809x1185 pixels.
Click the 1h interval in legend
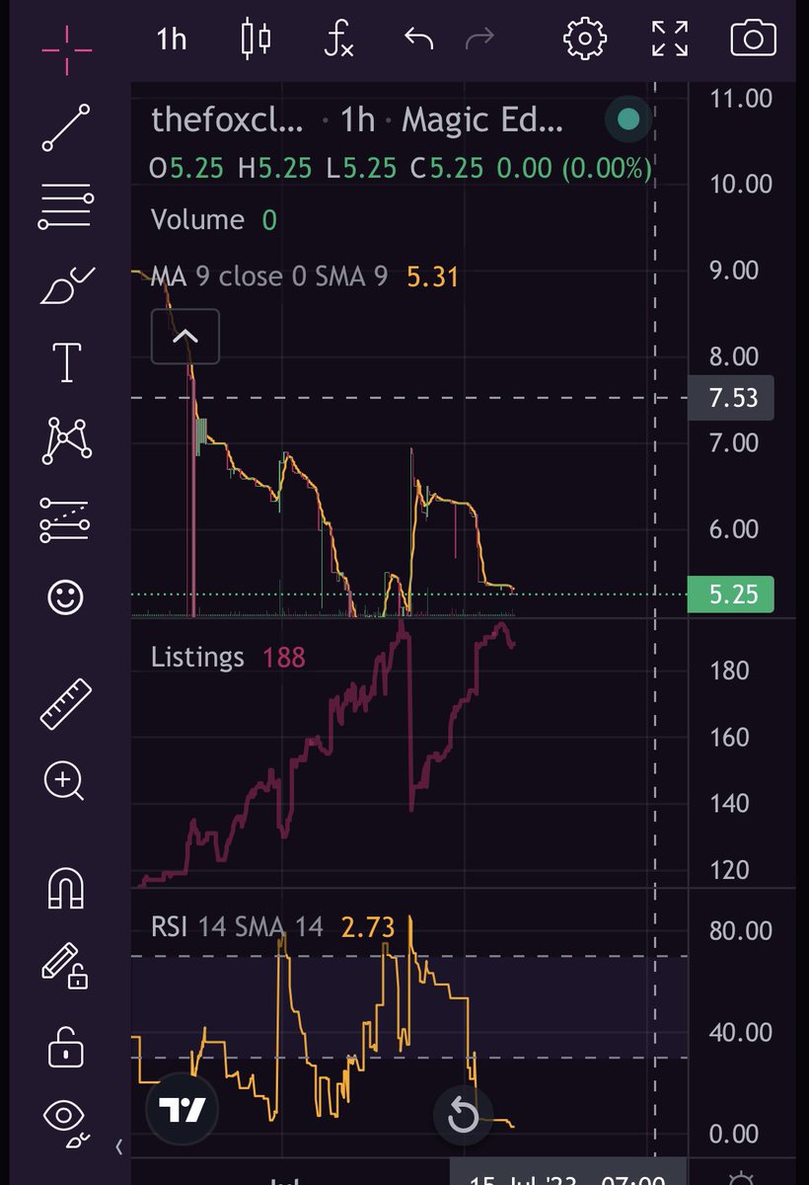tap(357, 120)
